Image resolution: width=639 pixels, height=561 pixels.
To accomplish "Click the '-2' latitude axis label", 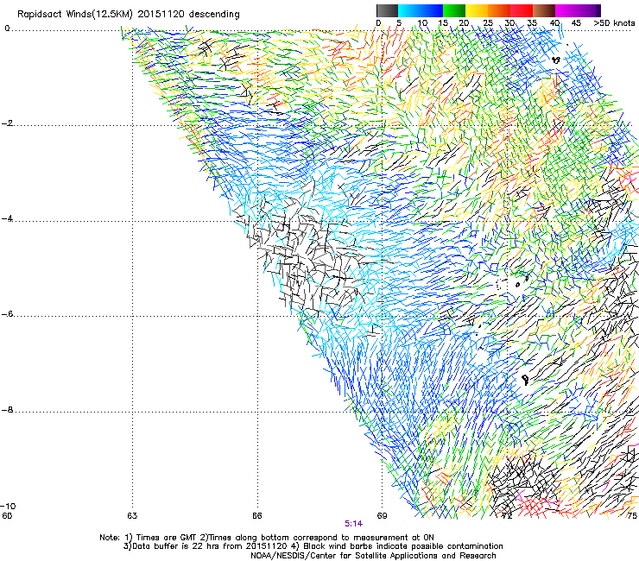I will point(8,123).
